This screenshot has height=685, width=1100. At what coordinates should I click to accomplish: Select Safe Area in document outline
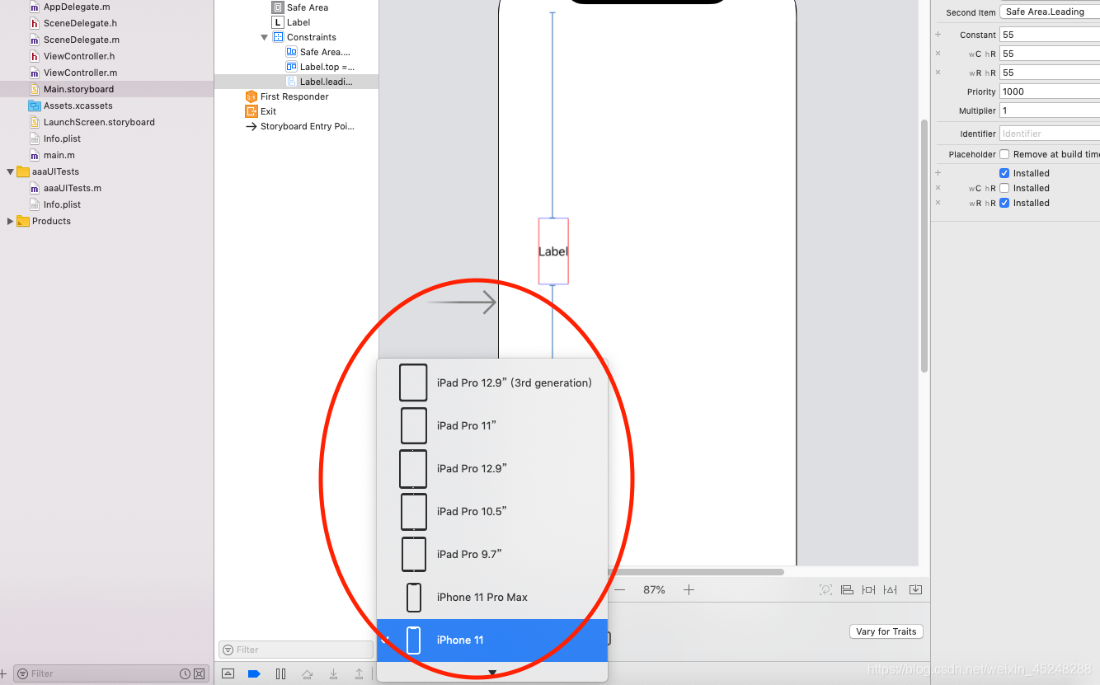pos(308,7)
